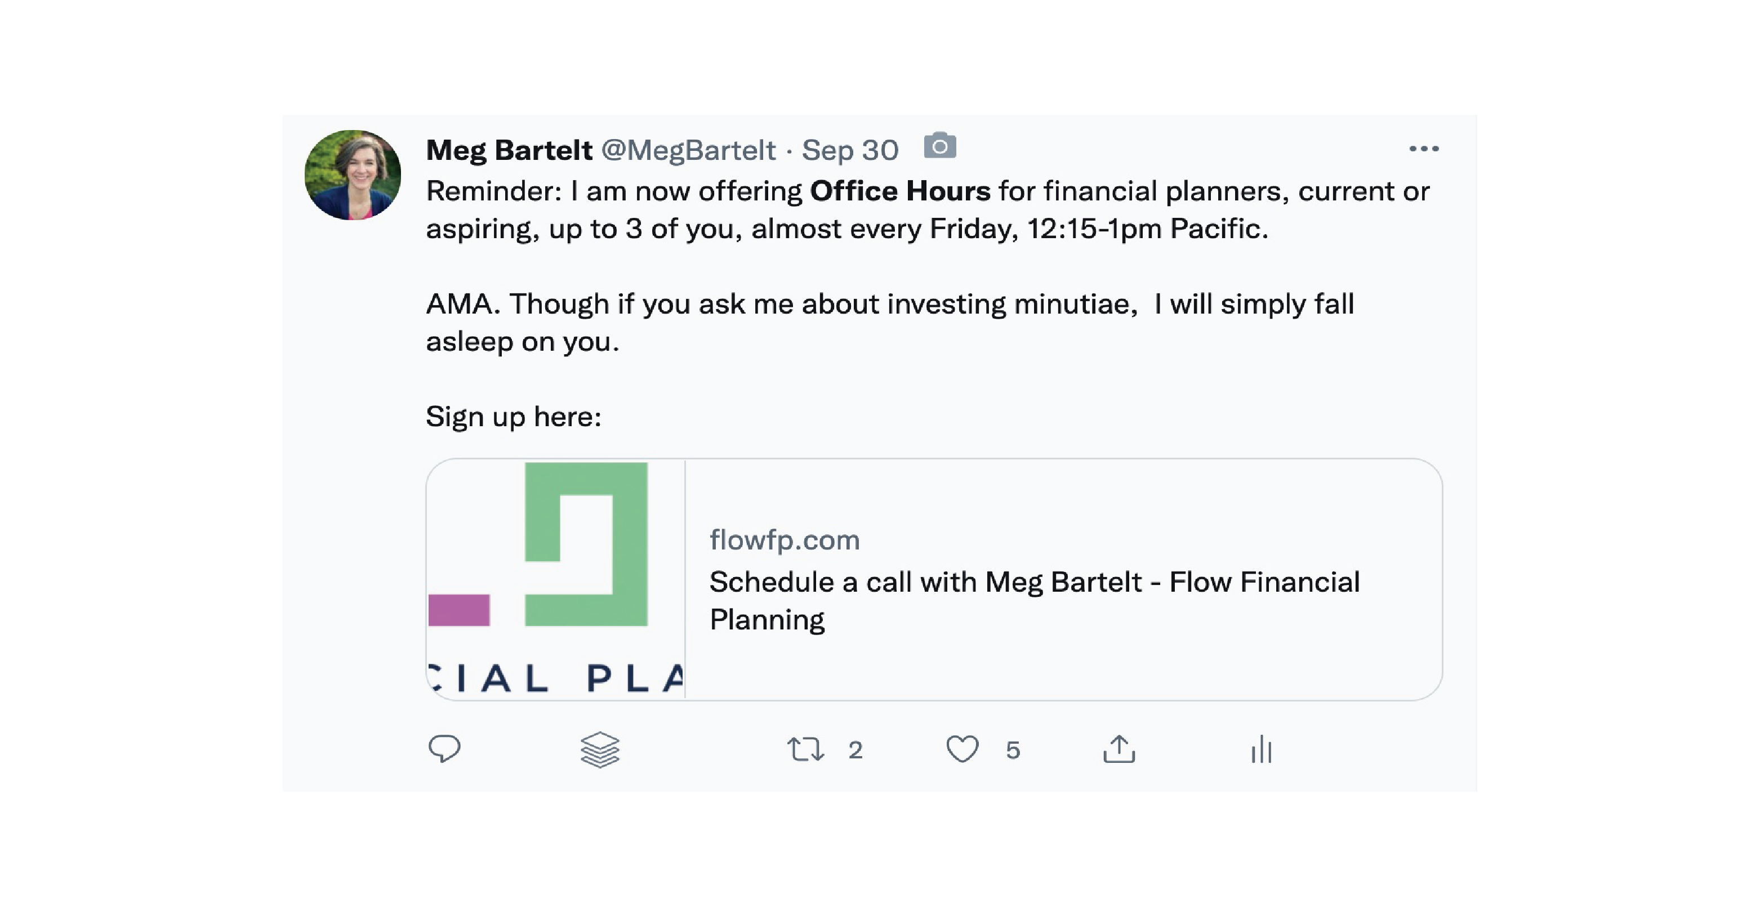Click the stacked layers icon under tweet
This screenshot has width=1760, height=907.
coord(600,750)
